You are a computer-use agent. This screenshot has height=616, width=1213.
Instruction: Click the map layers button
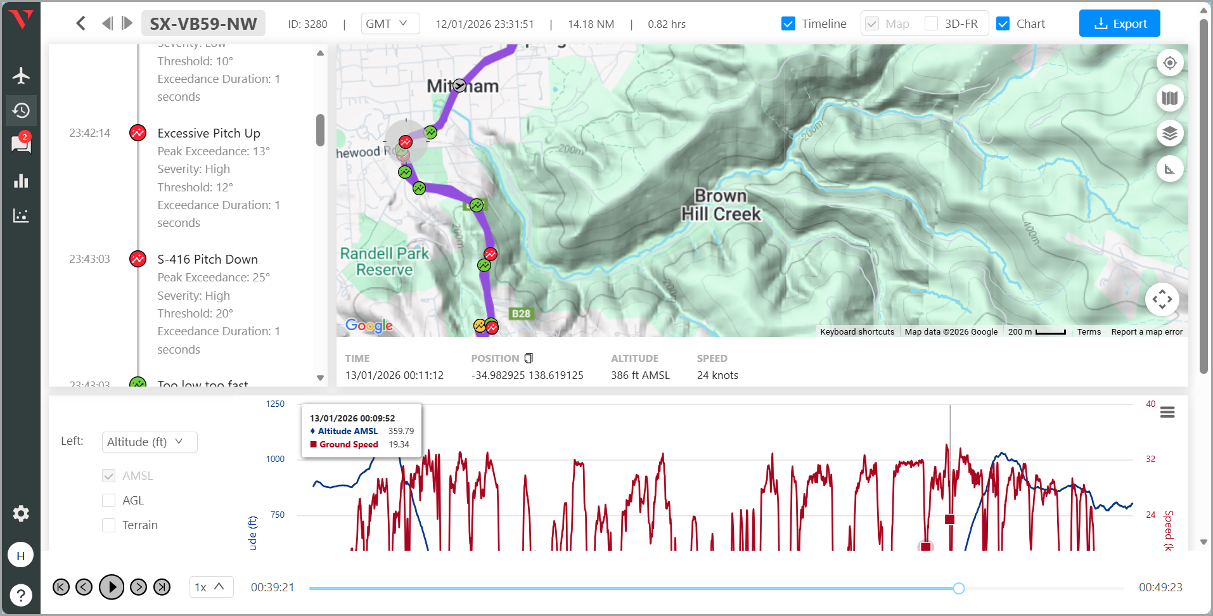(1169, 134)
